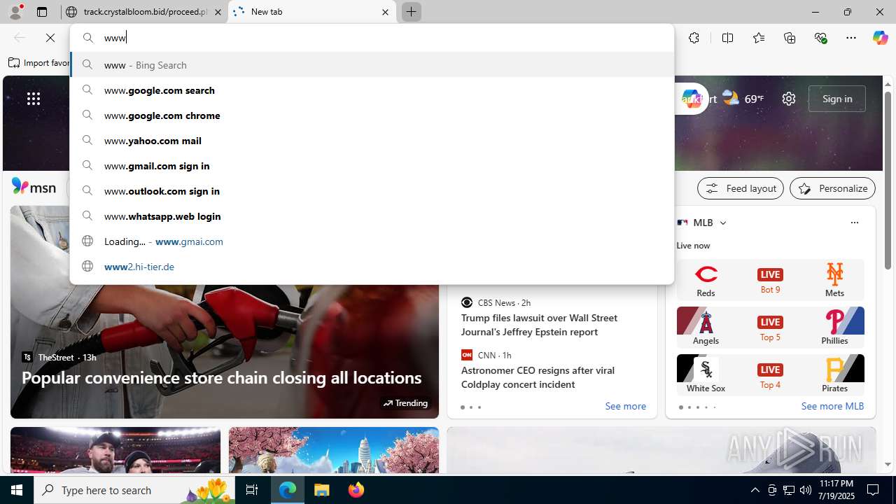The height and width of the screenshot is (504, 896).
Task: Open the Extensions icon
Action: tap(694, 38)
